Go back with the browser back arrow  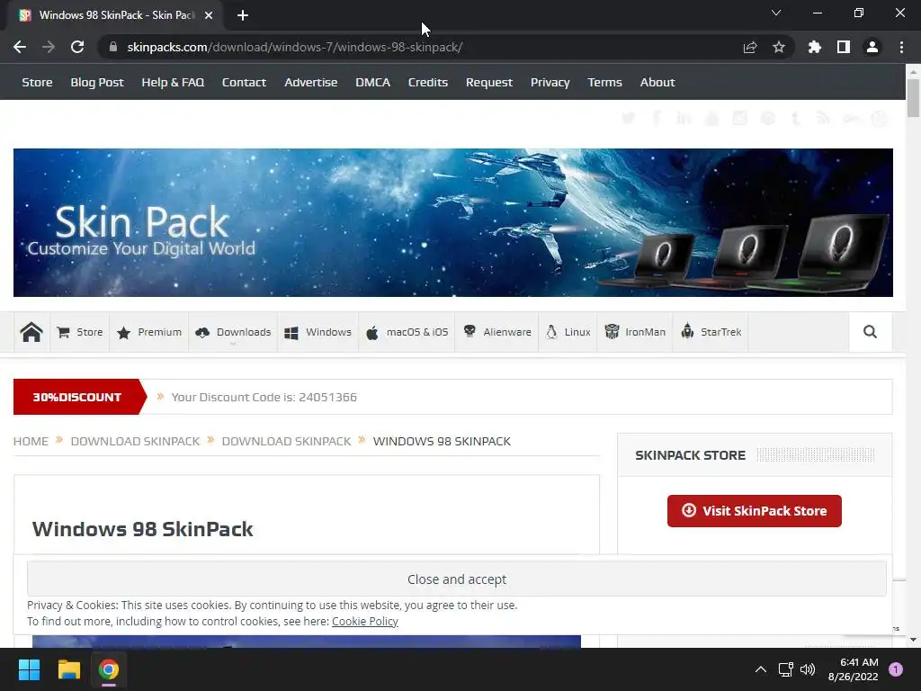click(20, 47)
